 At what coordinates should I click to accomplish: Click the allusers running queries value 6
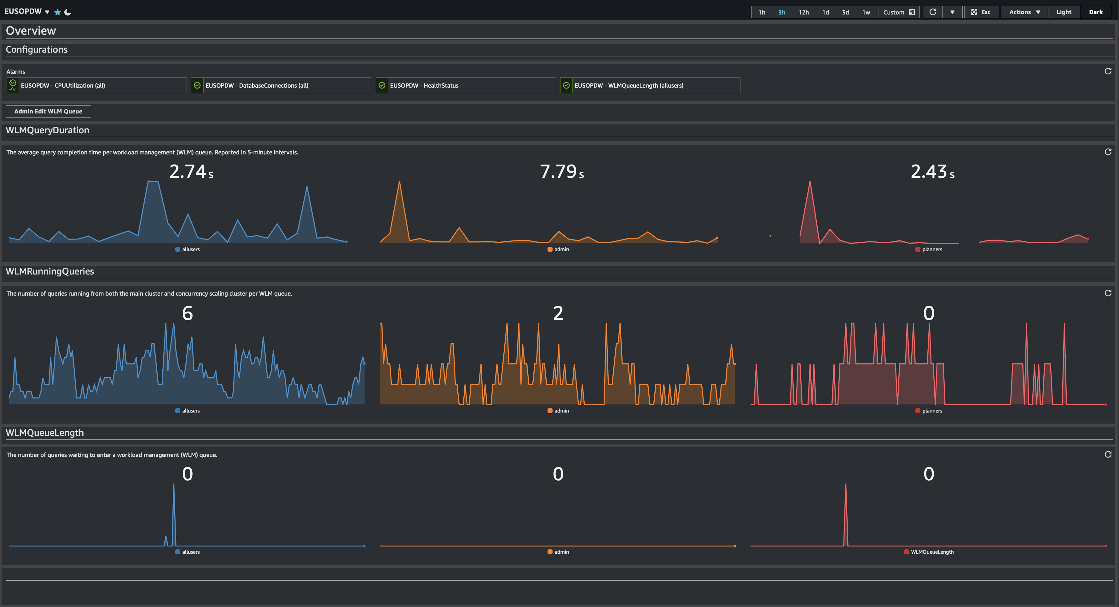pos(187,313)
